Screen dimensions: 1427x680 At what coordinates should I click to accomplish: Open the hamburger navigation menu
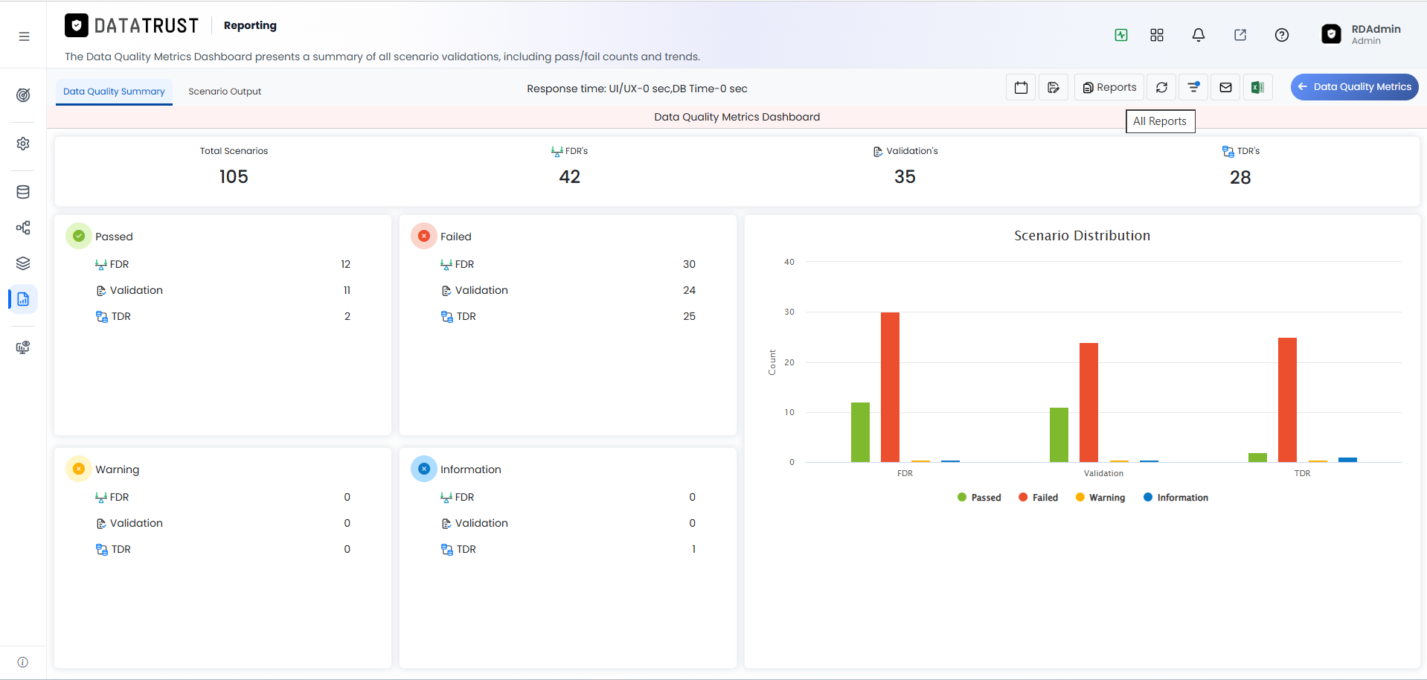24,36
